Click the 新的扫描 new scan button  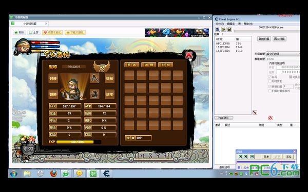tap(264, 39)
